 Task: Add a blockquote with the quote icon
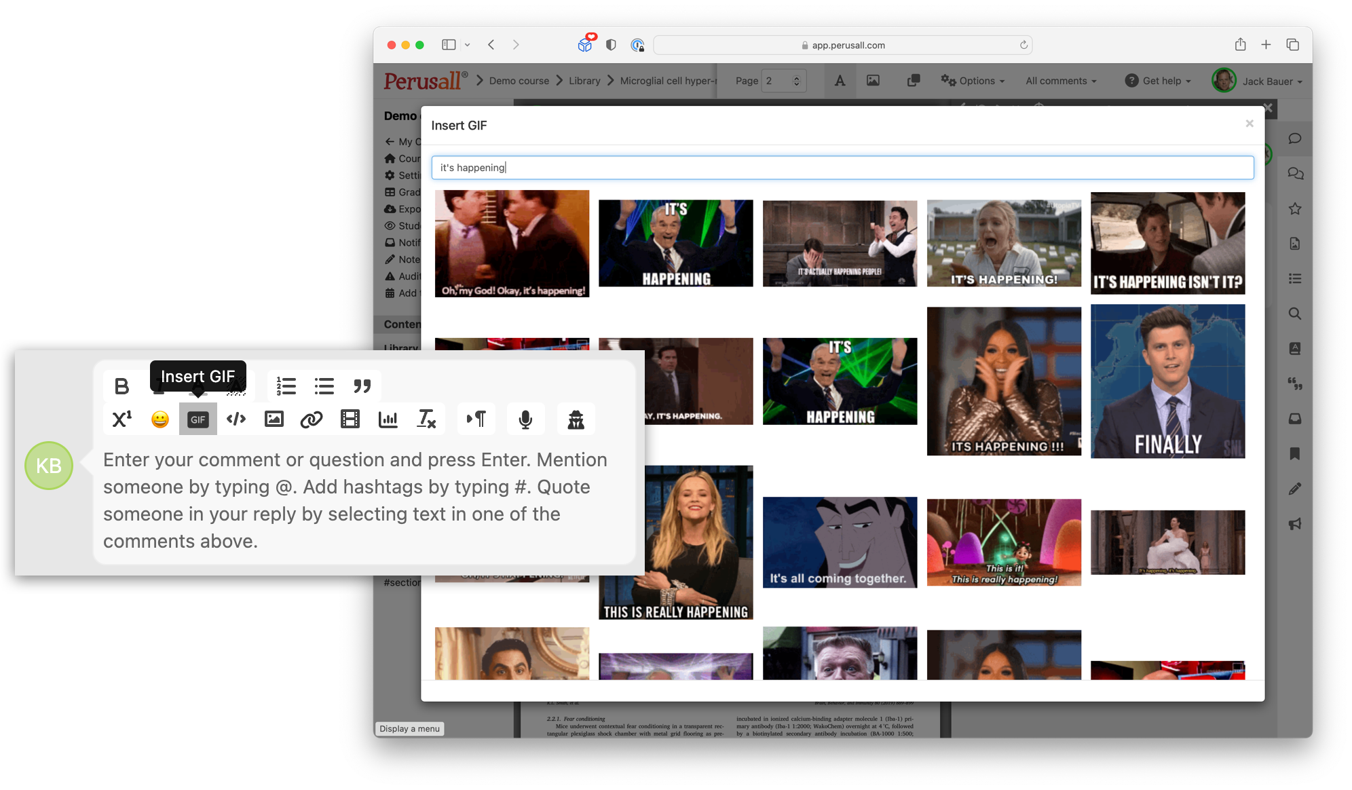point(362,386)
